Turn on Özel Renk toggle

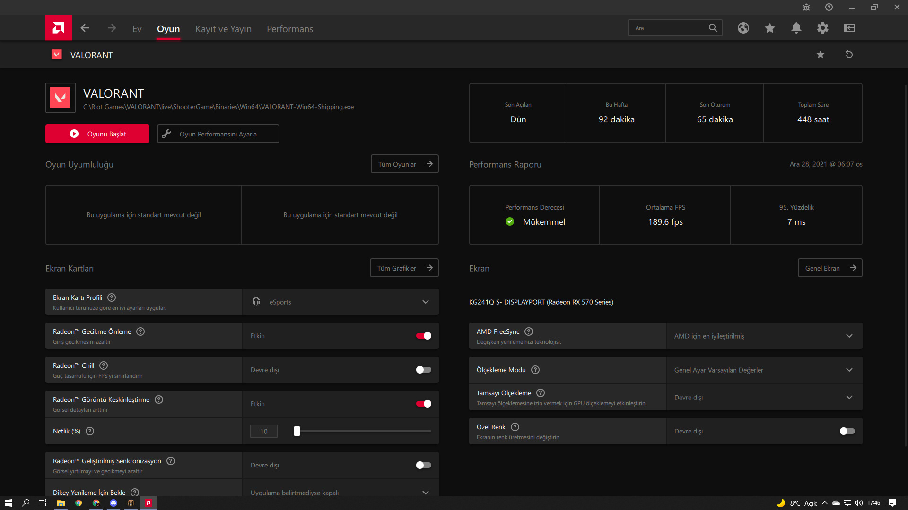(x=847, y=431)
